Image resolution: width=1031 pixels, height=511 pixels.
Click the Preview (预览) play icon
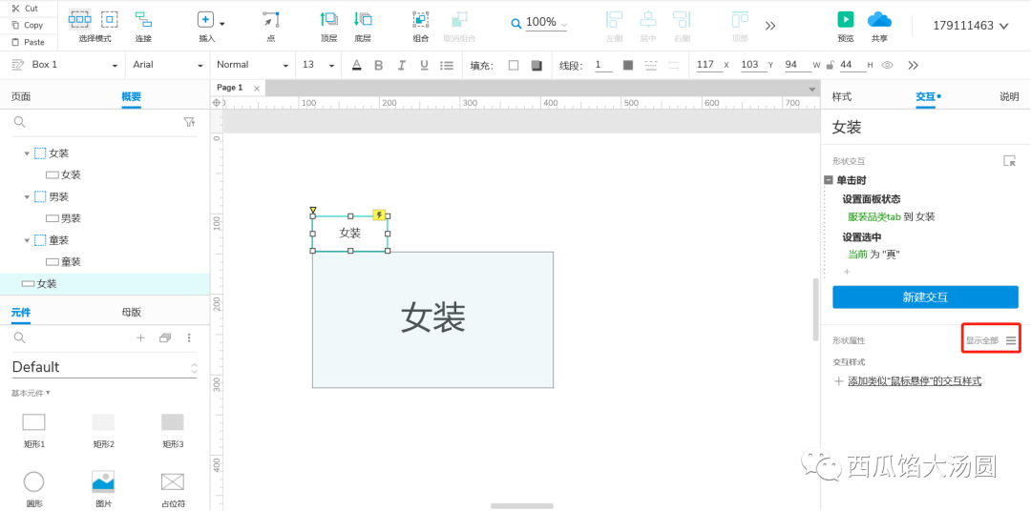click(x=845, y=20)
